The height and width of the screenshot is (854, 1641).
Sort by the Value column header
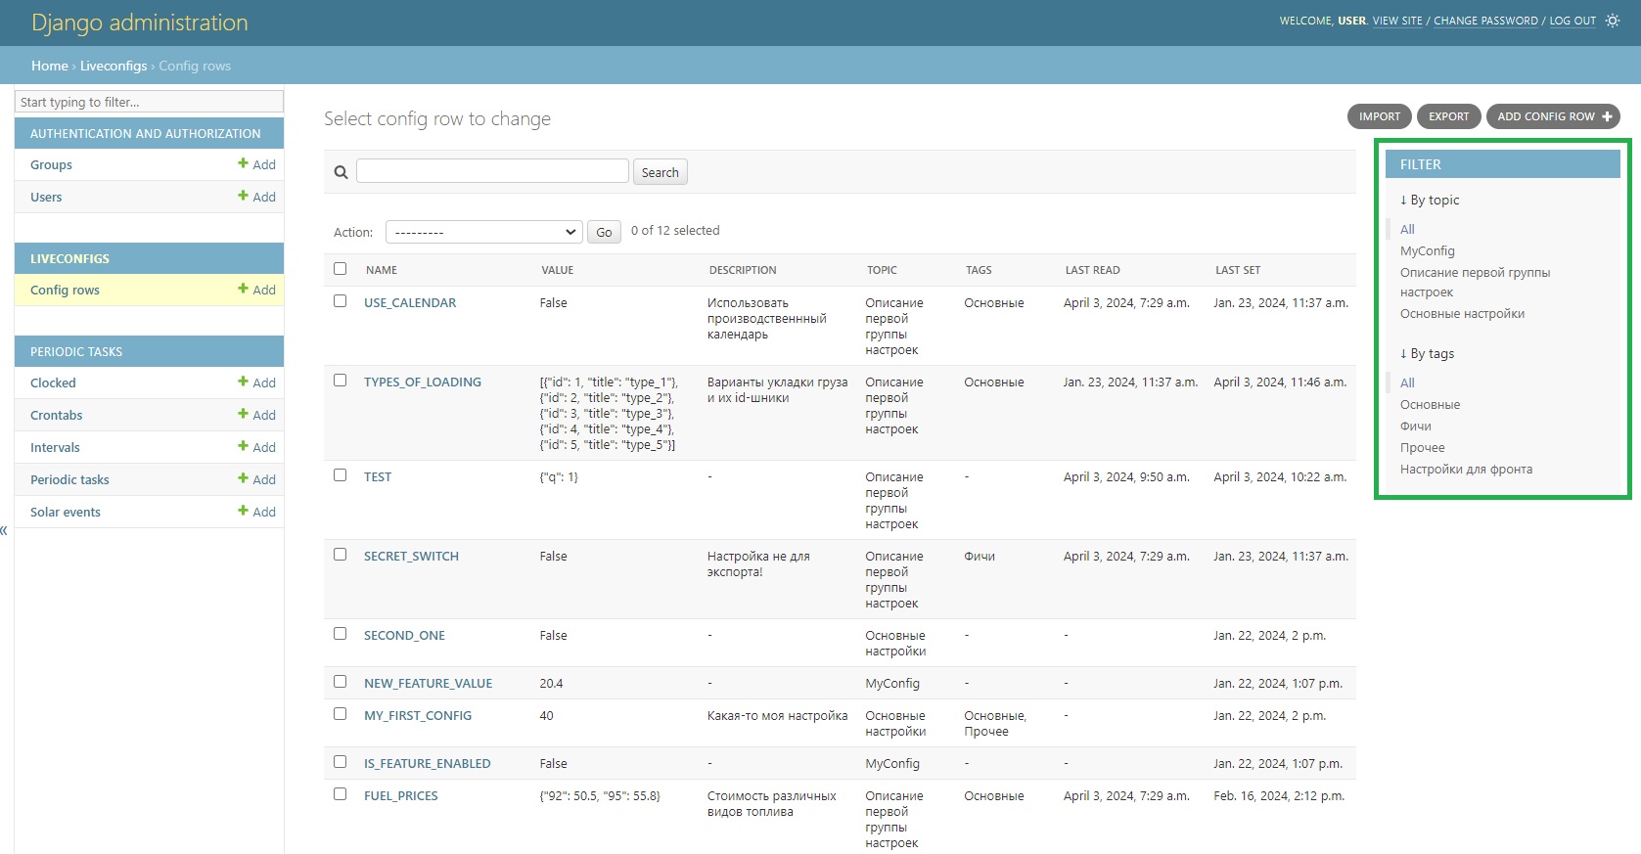click(557, 270)
